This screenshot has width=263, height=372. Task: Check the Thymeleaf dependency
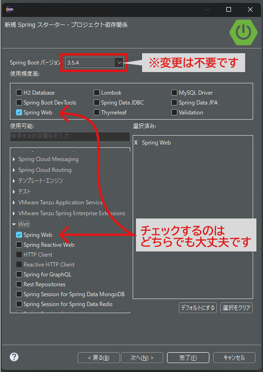(x=96, y=113)
